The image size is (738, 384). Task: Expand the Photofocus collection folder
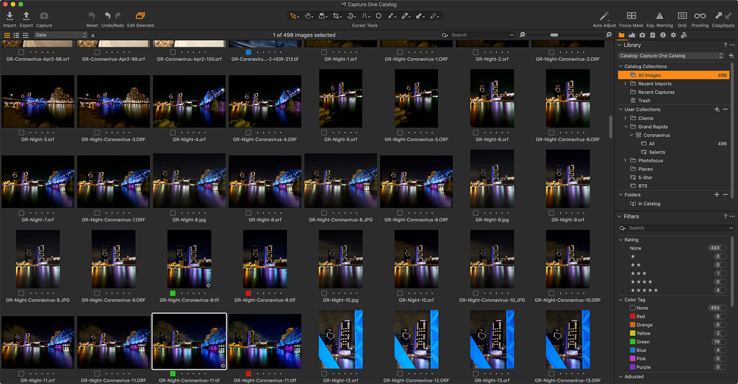(x=625, y=160)
